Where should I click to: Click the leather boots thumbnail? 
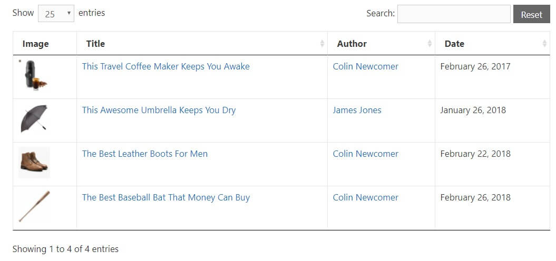click(34, 163)
